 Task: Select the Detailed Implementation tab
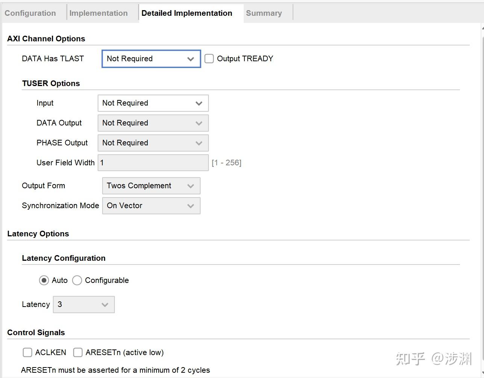point(187,13)
